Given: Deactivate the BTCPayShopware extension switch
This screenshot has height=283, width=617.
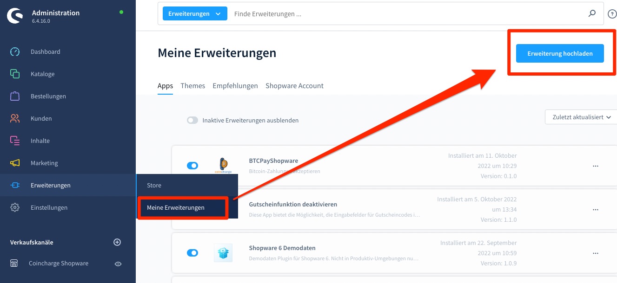Looking at the screenshot, I should click(192, 166).
